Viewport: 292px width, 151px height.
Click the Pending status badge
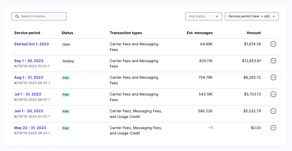(68, 61)
